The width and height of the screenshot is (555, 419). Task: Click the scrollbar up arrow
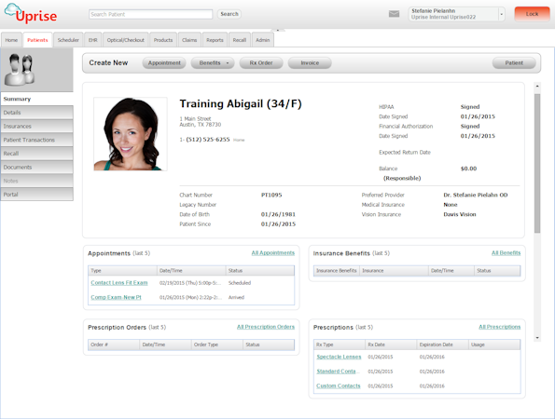(x=537, y=86)
